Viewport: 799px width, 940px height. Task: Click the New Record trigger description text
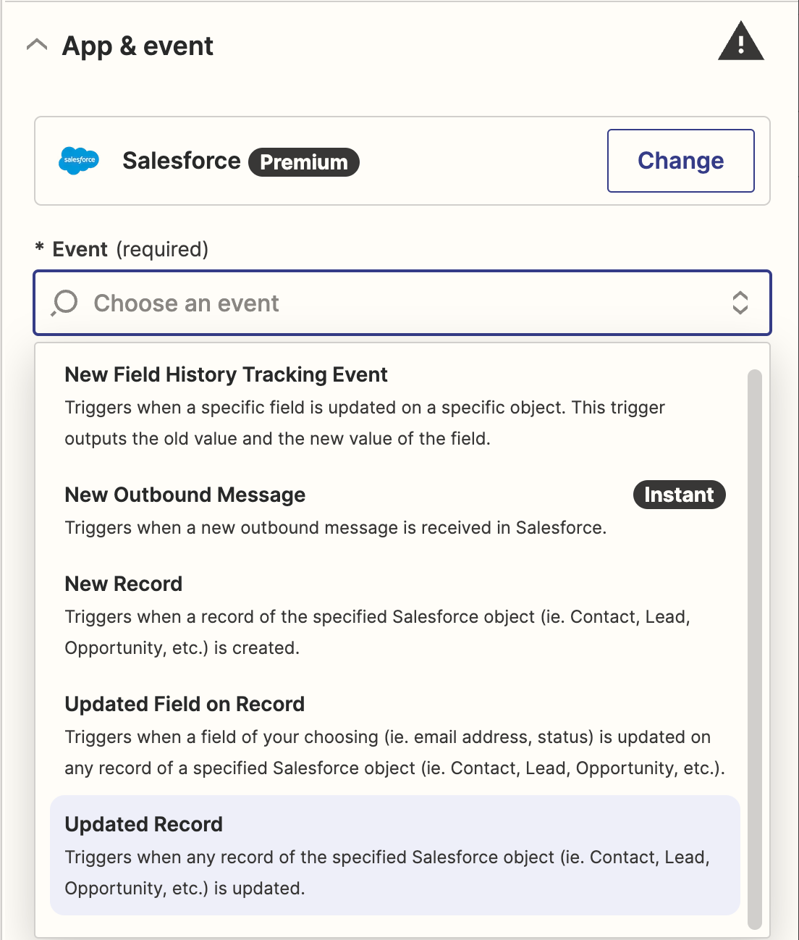[x=377, y=632]
